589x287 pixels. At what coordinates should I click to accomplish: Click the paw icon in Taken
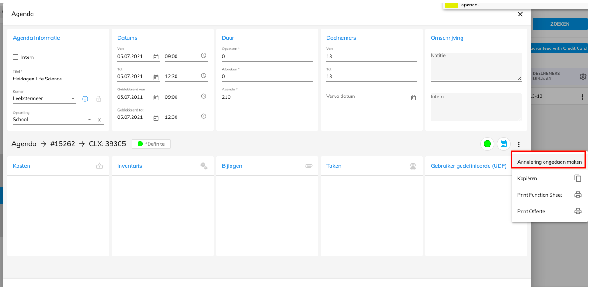tap(413, 166)
